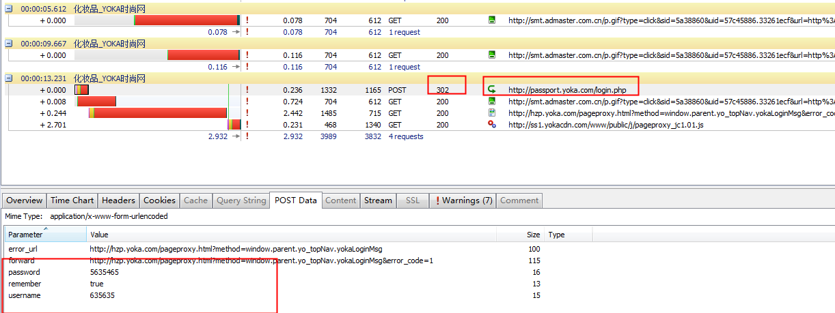This screenshot has height=313, width=835.
Task: Select the passport.yoka.com/login.php URL
Action: (571, 90)
